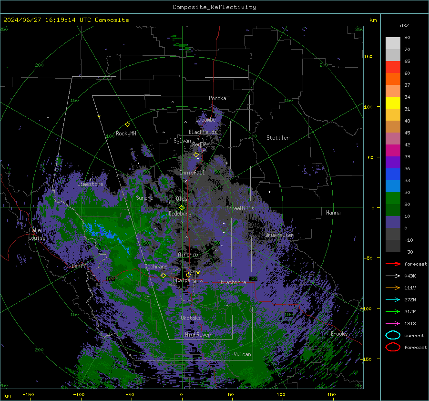
Task: Pick the bright green 30 dBZ swatch
Action: point(393,198)
